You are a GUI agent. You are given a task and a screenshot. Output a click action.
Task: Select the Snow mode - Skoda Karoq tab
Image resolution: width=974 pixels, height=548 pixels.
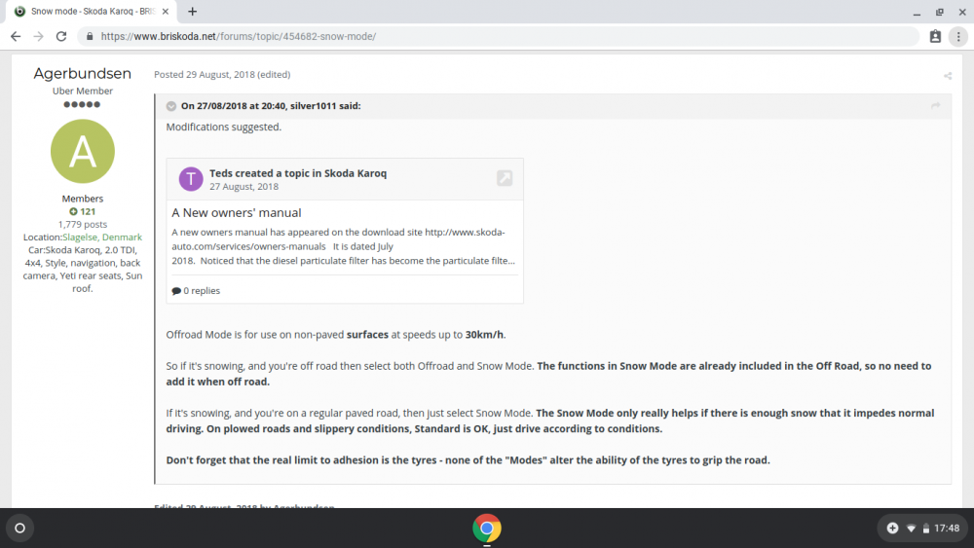point(92,11)
